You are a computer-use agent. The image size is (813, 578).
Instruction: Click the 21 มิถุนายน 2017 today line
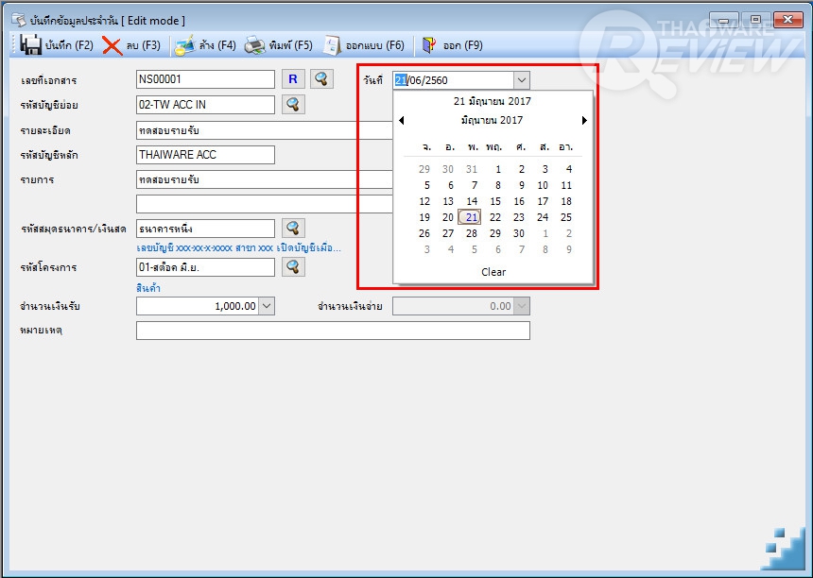click(x=492, y=101)
